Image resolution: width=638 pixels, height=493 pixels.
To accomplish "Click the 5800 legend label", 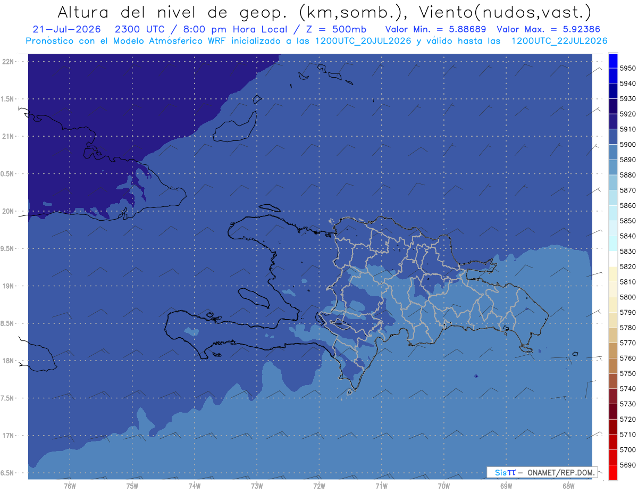I will coord(627,297).
